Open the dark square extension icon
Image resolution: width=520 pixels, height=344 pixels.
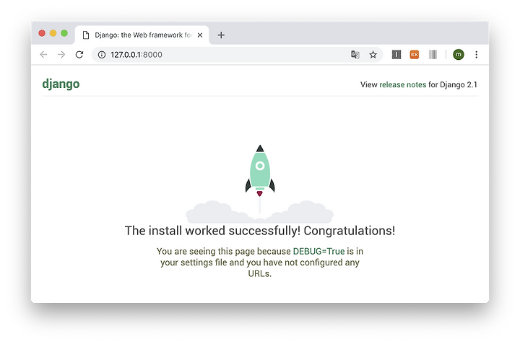[396, 55]
